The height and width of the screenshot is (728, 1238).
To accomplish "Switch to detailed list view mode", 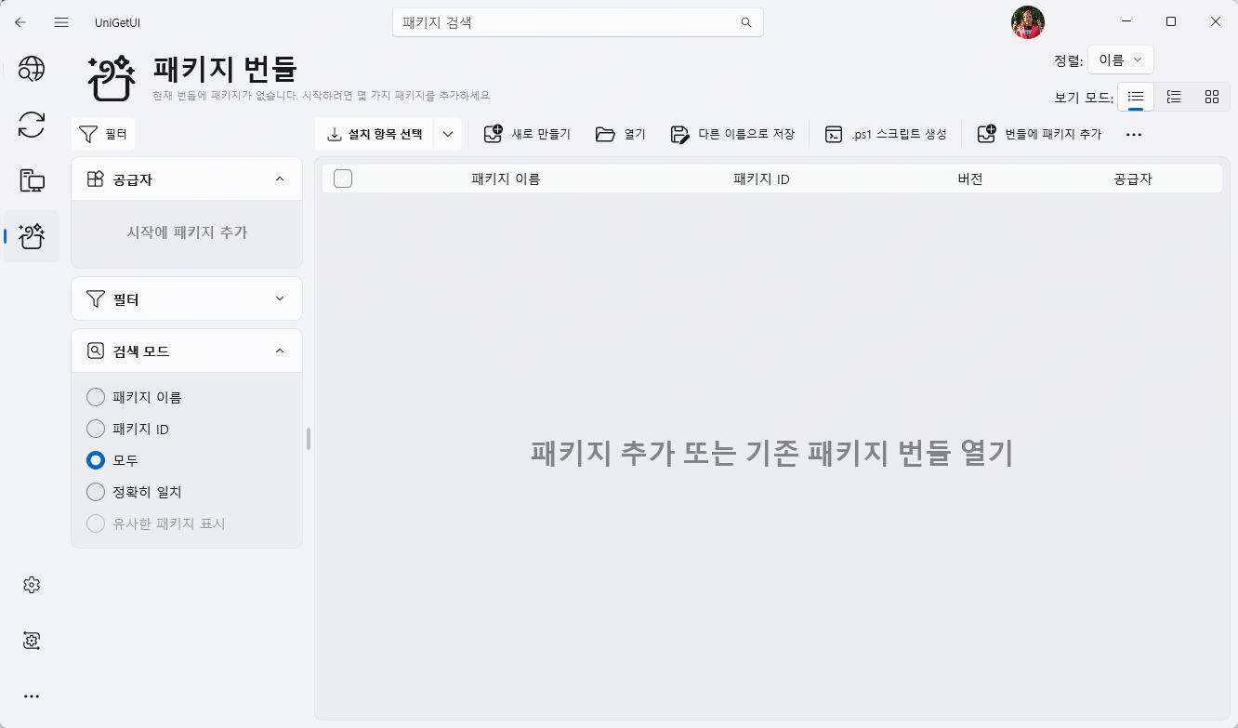I will click(1174, 96).
